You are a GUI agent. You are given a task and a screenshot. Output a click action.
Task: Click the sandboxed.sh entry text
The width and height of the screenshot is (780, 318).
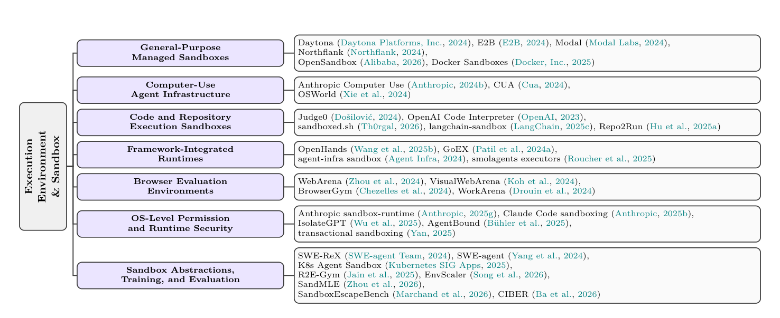327,127
